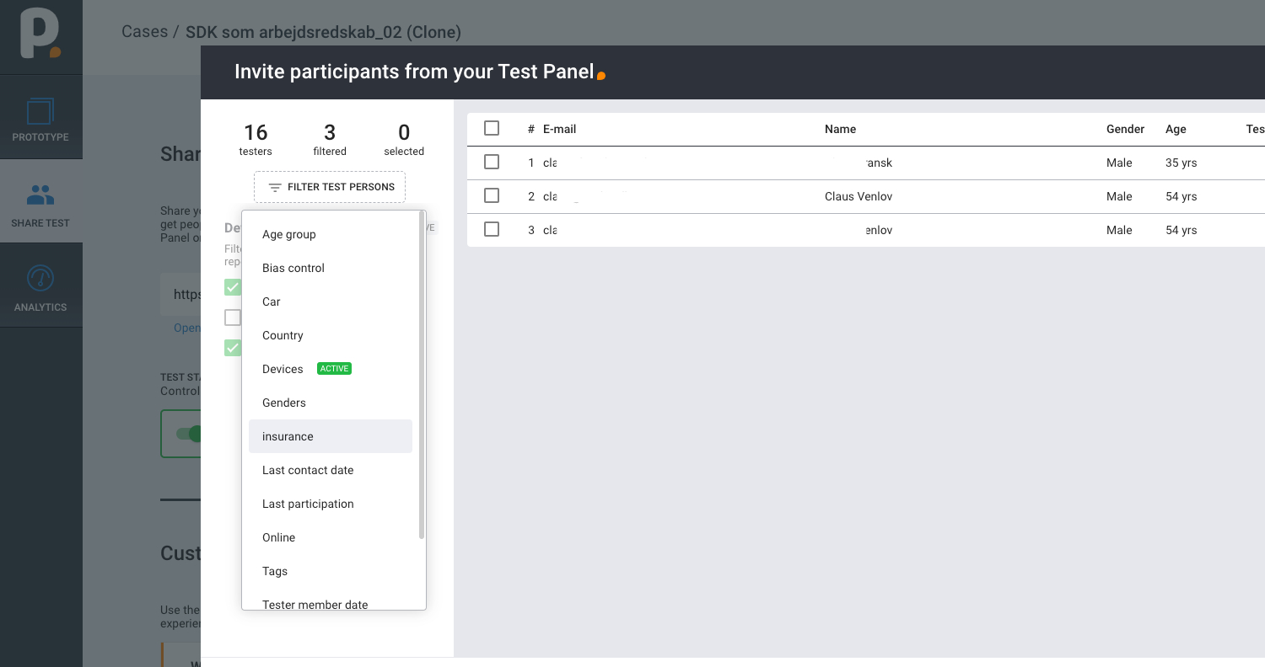Click the 35 yrs age cell

point(1181,163)
